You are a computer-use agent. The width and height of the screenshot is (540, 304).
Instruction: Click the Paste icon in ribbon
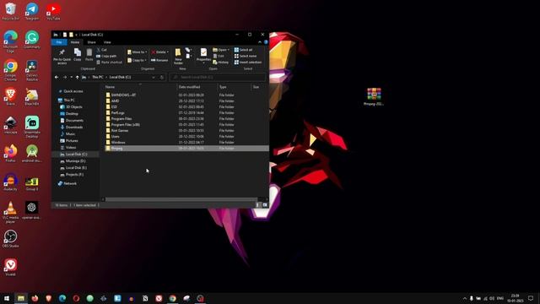89,55
